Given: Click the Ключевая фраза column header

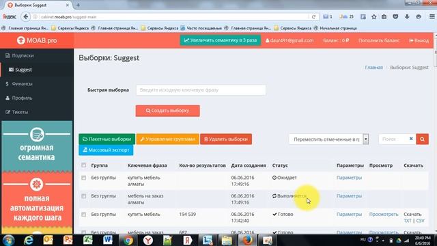Looking at the screenshot, I should (147, 165).
